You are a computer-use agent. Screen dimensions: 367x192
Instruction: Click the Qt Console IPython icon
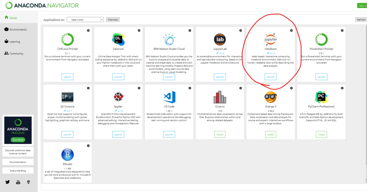click(68, 97)
